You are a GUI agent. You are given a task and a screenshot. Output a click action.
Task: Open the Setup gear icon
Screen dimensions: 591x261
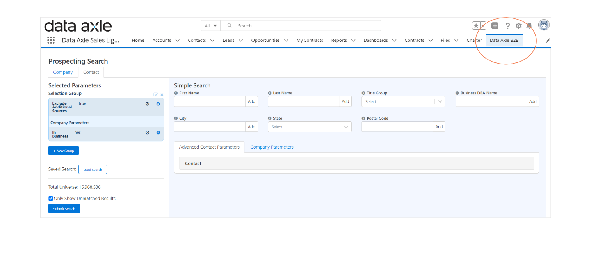pyautogui.click(x=518, y=26)
